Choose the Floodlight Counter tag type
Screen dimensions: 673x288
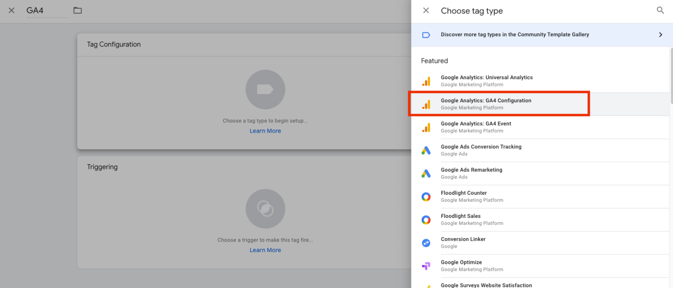464,196
